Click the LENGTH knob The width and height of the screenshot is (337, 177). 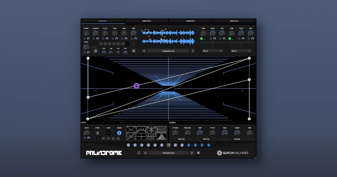click(x=95, y=33)
